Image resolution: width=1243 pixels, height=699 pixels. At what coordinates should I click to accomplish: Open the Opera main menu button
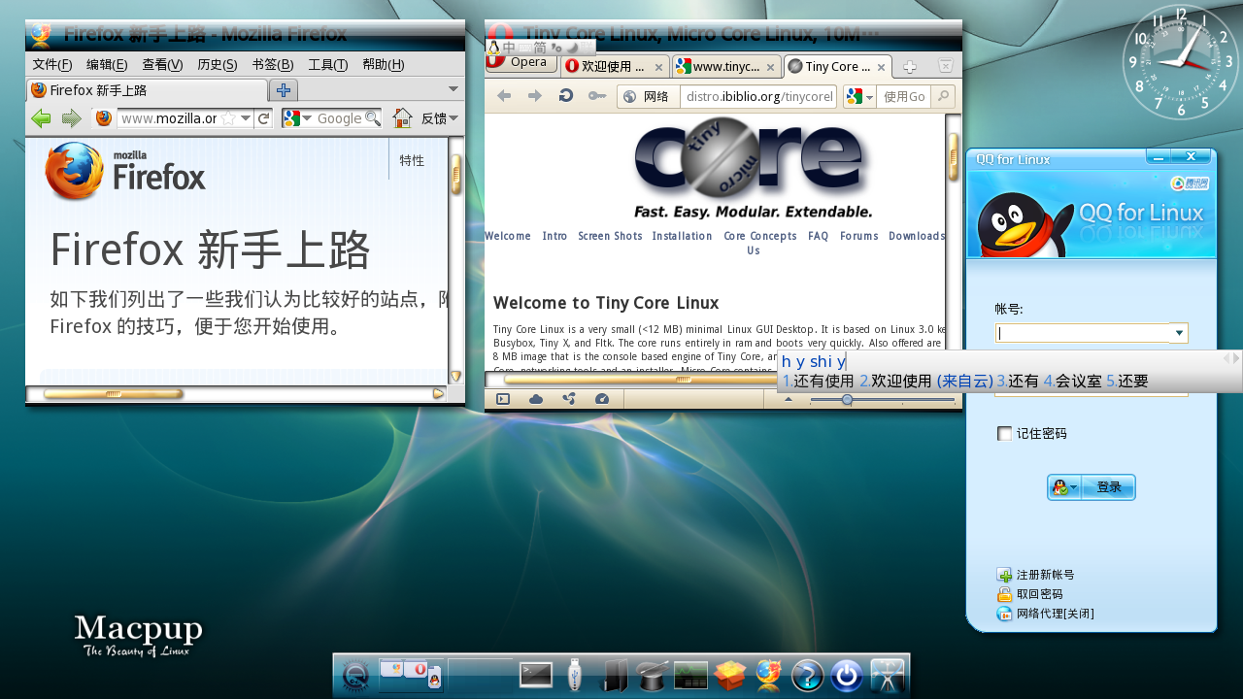coord(521,63)
